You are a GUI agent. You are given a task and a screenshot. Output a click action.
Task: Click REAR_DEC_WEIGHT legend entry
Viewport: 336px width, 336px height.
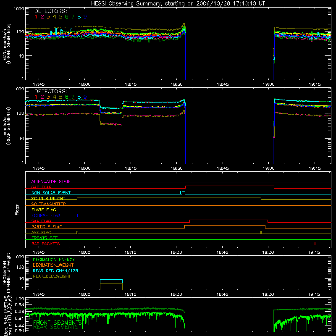point(52,276)
